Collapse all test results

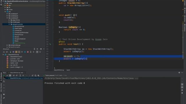click(23, 75)
